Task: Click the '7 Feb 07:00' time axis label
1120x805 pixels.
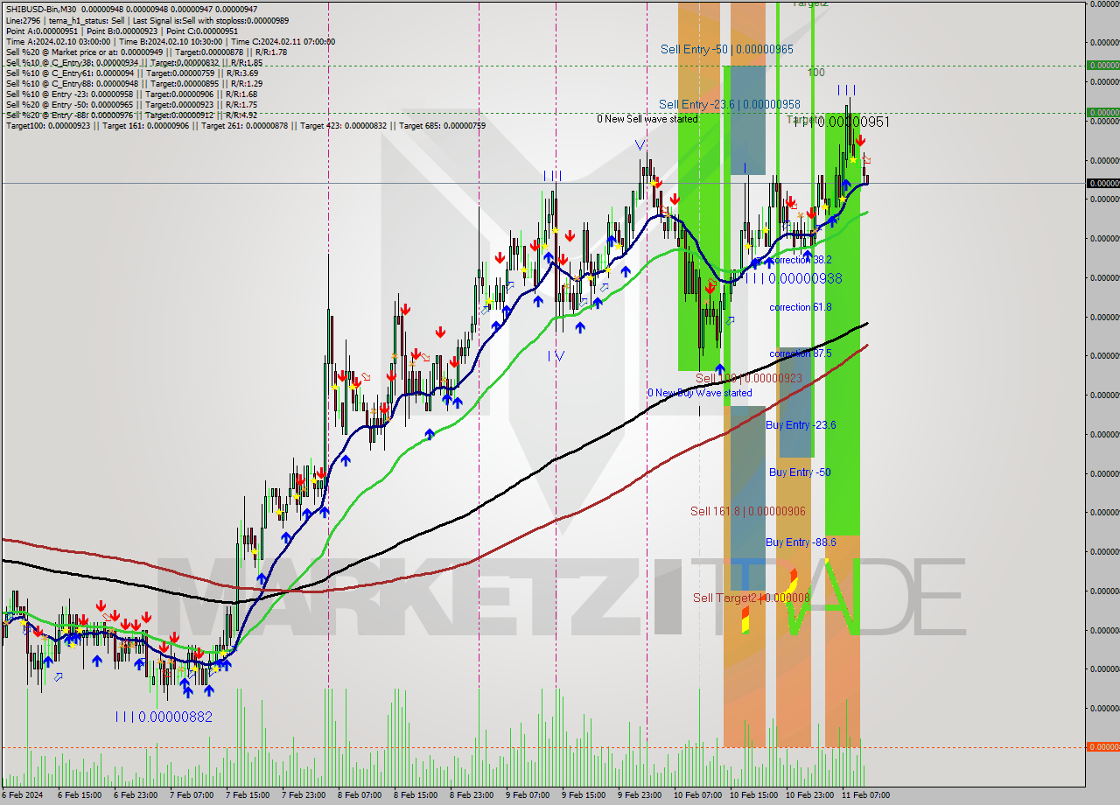Action: click(192, 795)
